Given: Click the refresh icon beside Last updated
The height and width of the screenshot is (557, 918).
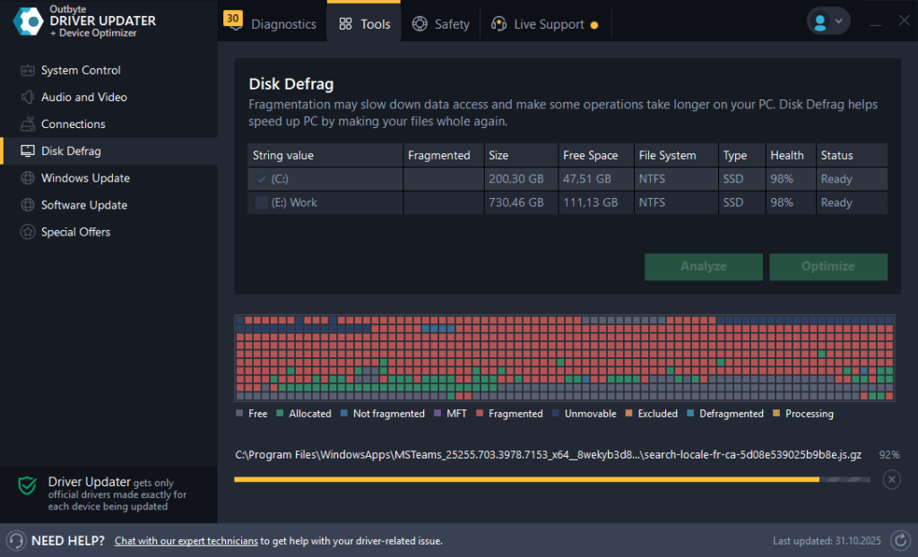Looking at the screenshot, I should (x=901, y=540).
